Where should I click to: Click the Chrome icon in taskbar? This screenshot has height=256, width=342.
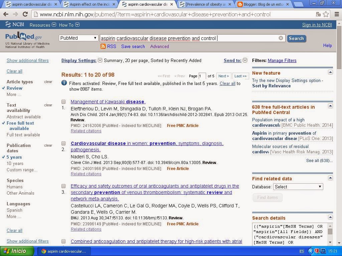44,251
